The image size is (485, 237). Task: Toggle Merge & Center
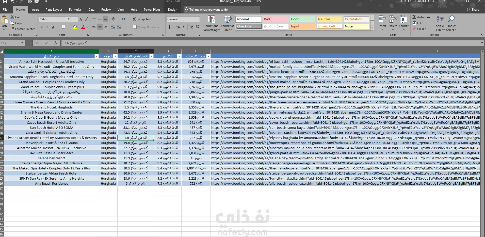[146, 27]
